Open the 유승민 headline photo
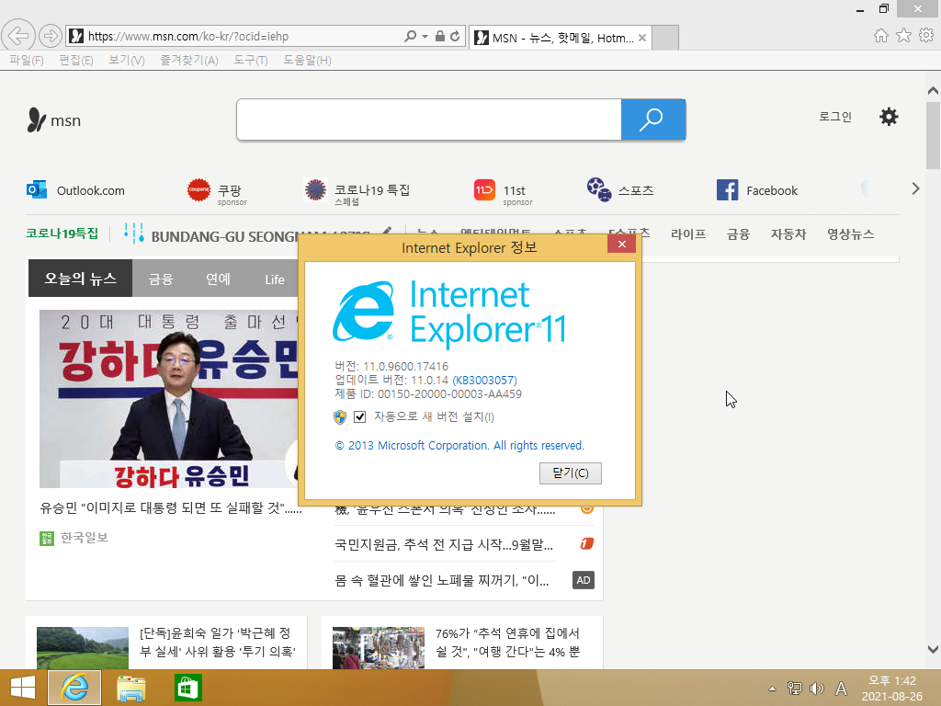This screenshot has height=706, width=941. [169, 399]
